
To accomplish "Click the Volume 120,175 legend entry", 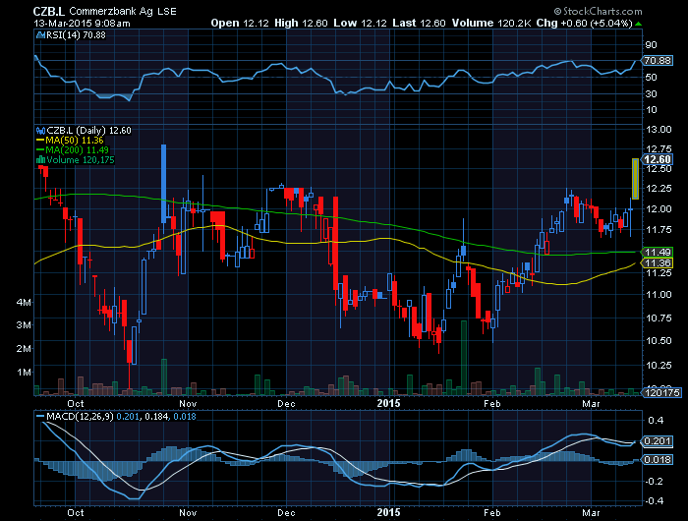I will click(x=81, y=160).
